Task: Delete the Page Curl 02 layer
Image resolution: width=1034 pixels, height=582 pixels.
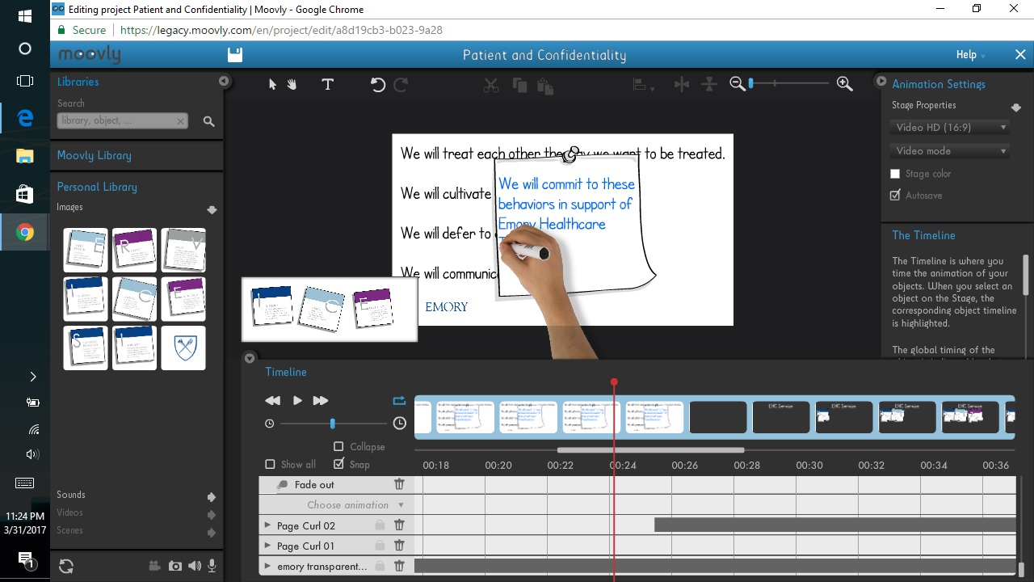Action: pyautogui.click(x=399, y=525)
